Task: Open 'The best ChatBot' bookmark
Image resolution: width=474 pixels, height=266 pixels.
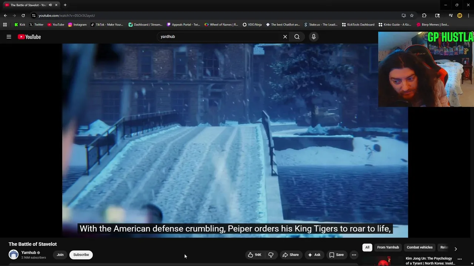Action: point(283,25)
